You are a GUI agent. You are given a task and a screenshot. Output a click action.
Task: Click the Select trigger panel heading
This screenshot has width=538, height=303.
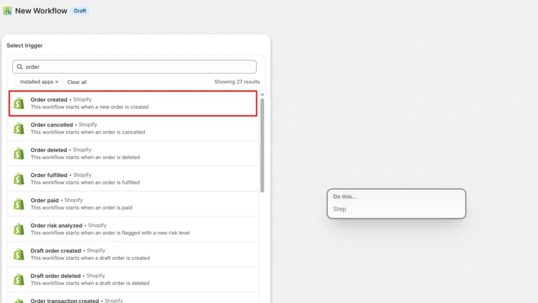[x=25, y=46]
